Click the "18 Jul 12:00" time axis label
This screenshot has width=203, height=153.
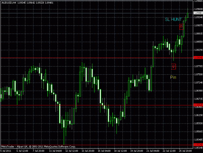121,151
